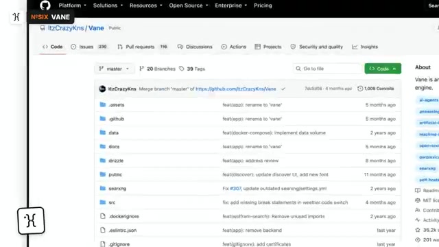
Task: Open the .assets folder
Action: [x=117, y=105]
